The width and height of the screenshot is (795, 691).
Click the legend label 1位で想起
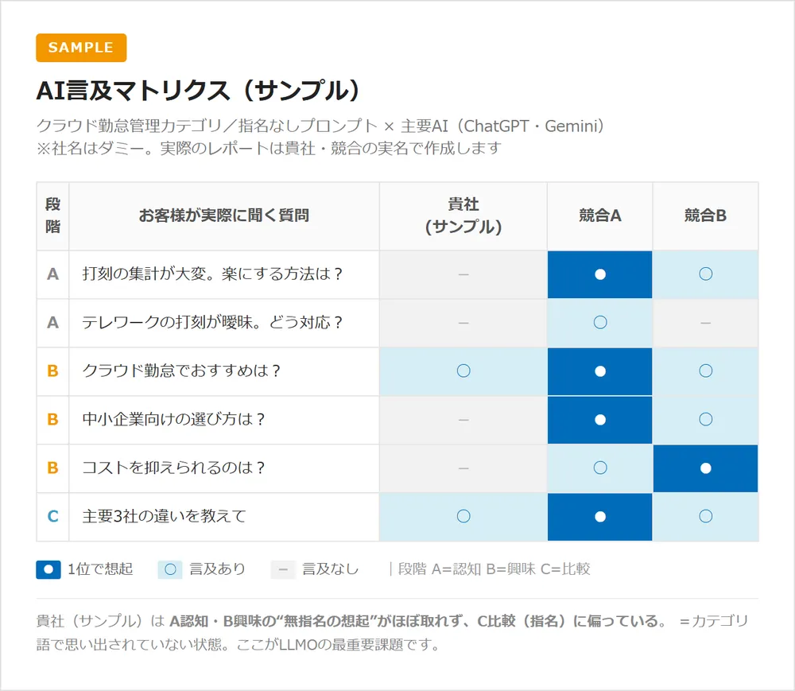100,569
